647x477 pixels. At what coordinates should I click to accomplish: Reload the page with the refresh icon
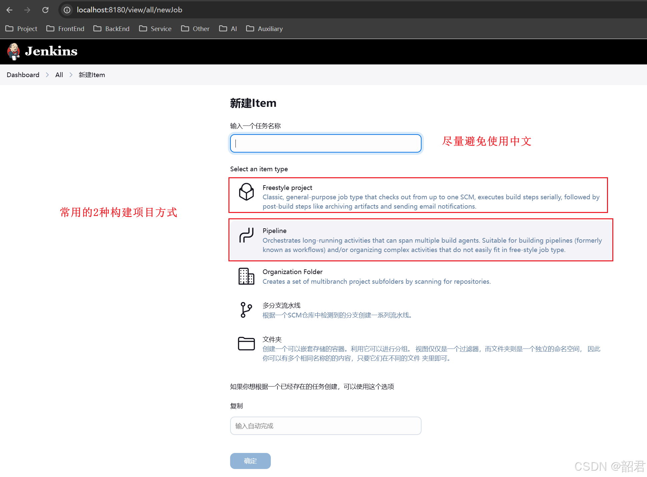(45, 10)
